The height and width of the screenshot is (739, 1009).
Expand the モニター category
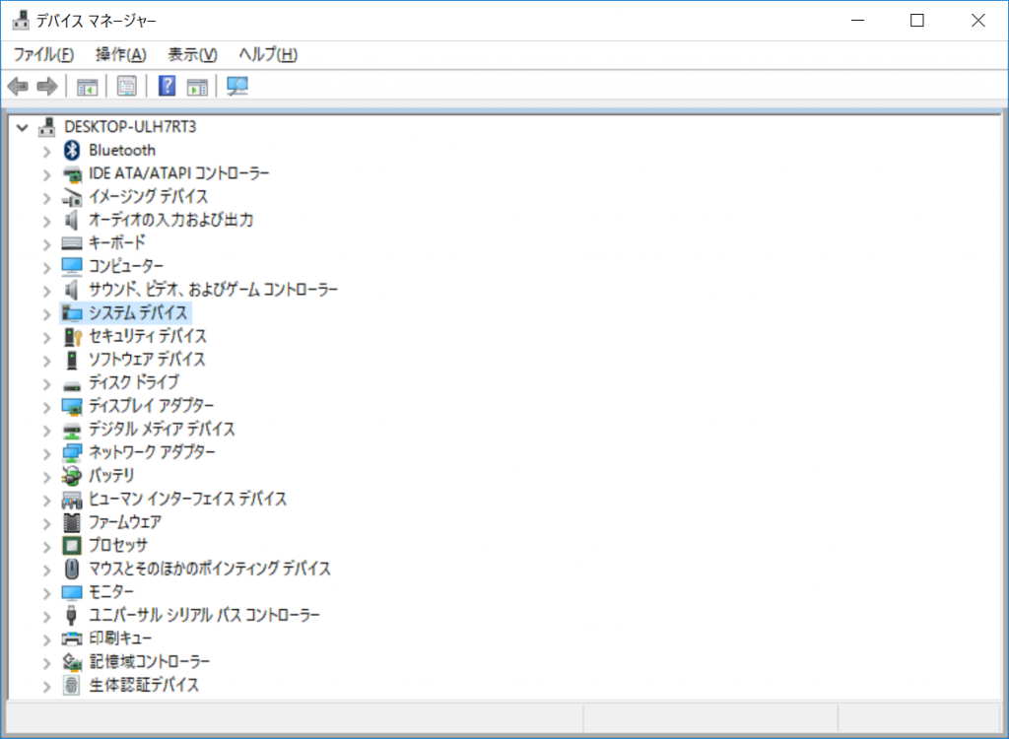(x=46, y=593)
